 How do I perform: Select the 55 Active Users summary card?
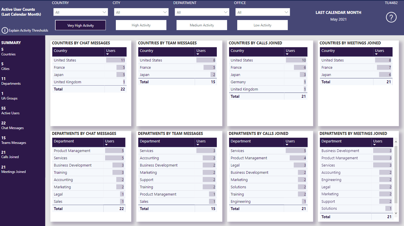coord(10,111)
